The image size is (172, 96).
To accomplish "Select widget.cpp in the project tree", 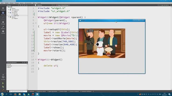I will (16, 15).
